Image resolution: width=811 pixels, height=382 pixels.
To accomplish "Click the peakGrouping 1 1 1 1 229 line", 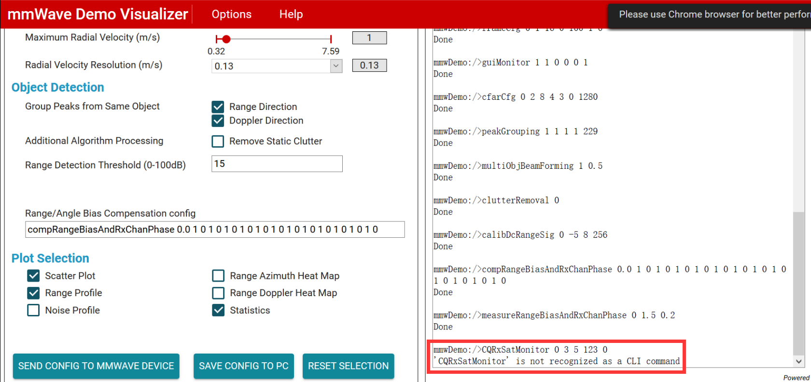I will (x=516, y=131).
